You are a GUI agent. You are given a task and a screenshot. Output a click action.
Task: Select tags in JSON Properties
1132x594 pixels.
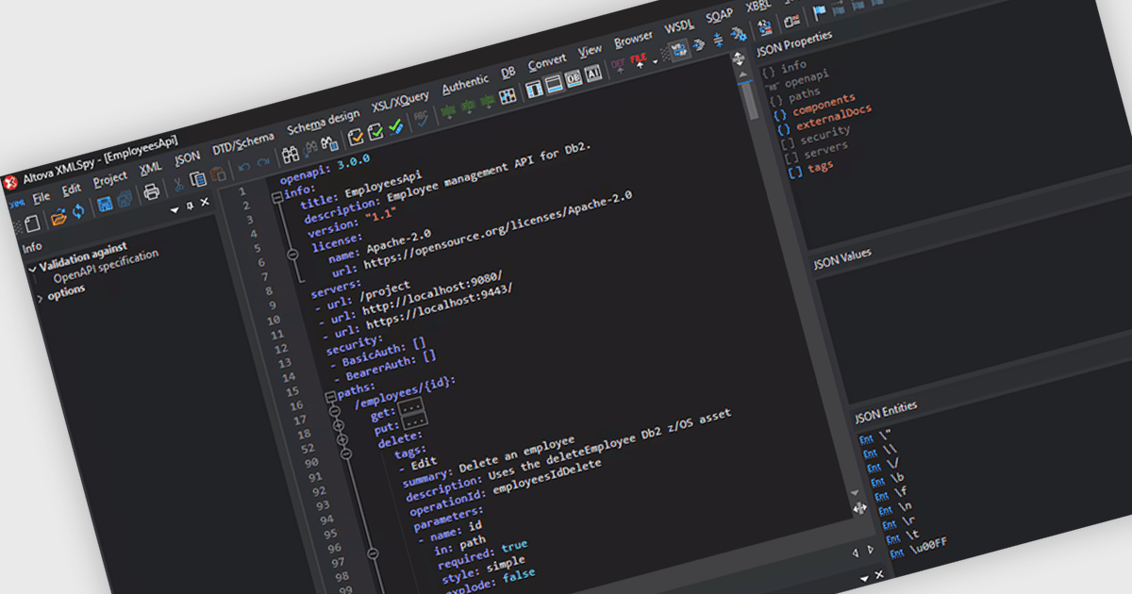coord(820,167)
